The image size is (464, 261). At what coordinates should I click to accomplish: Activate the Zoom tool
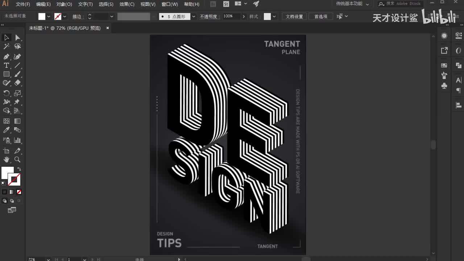click(x=17, y=159)
